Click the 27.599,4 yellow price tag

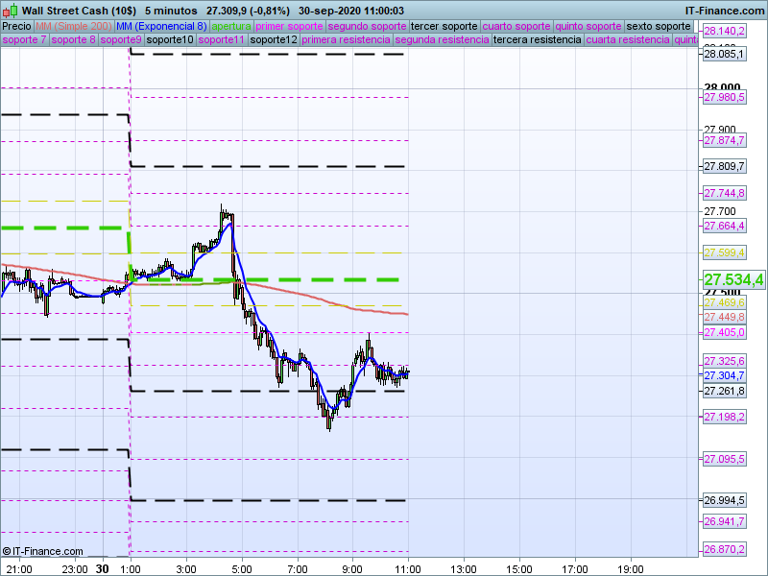coord(725,252)
